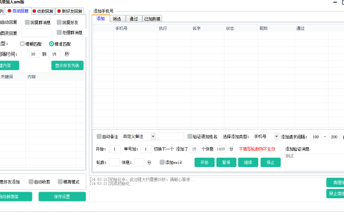Click the 显示好友列表 button
Image resolution: width=344 pixels, height=212 pixels.
click(68, 65)
